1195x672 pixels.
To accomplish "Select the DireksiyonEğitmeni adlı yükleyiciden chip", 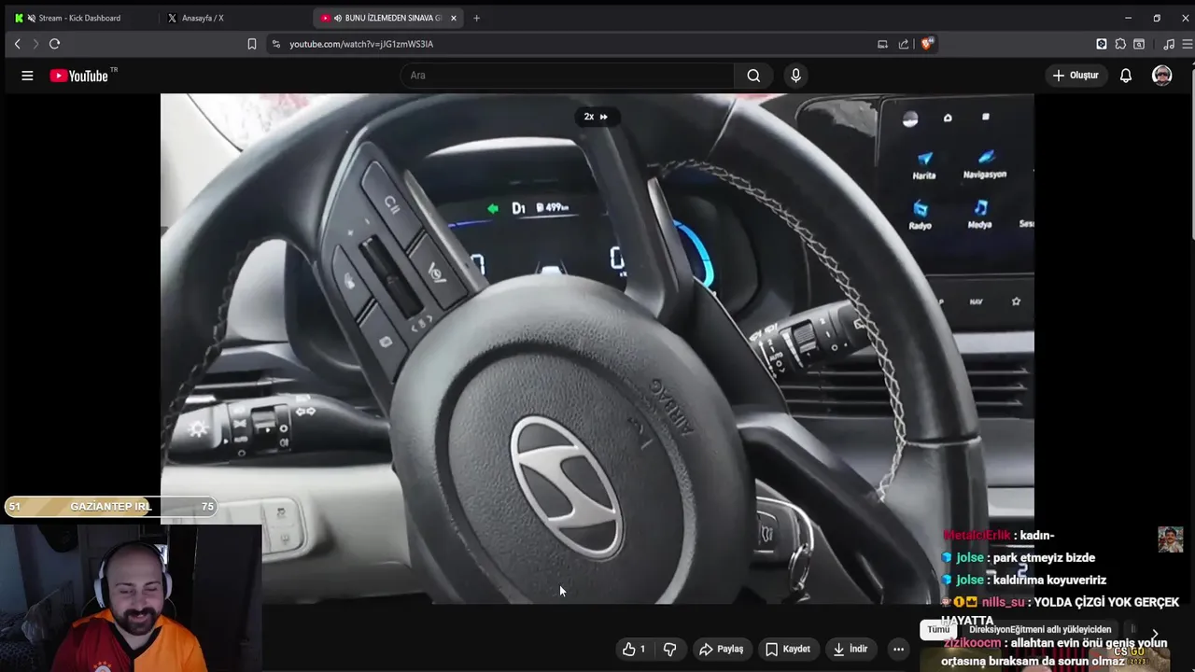I will 1040,629.
